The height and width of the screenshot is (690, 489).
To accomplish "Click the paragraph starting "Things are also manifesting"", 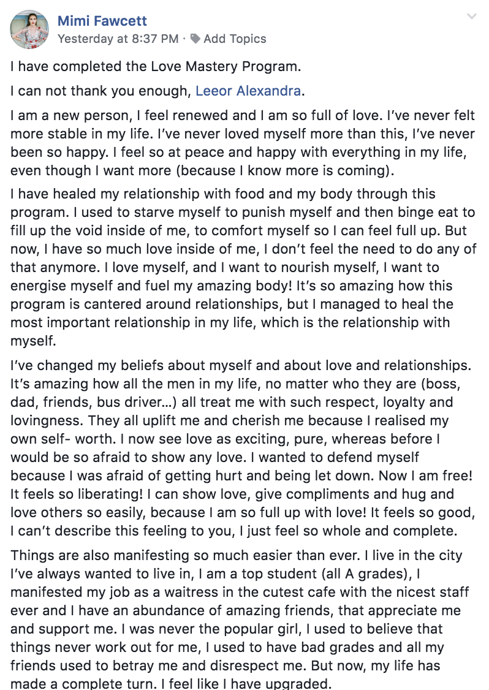I will click(x=240, y=620).
